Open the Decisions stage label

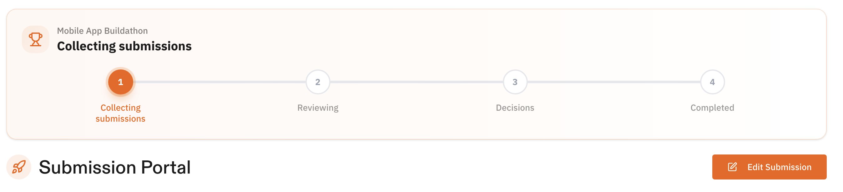(515, 108)
